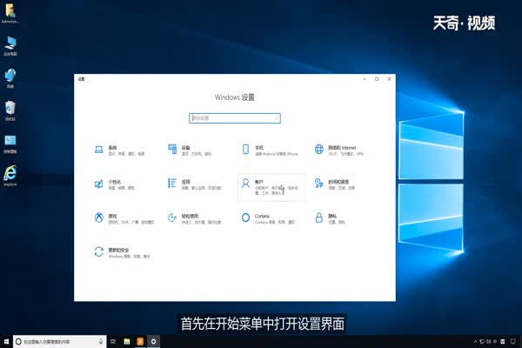Select the This PC (此电脑) desktop icon
The width and height of the screenshot is (522, 348).
[x=10, y=45]
